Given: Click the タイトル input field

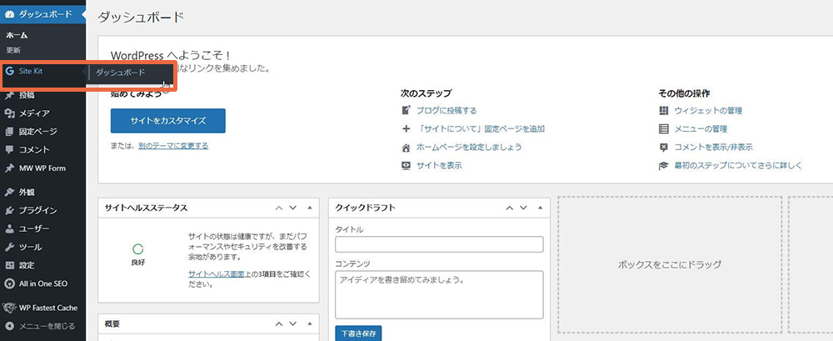Looking at the screenshot, I should (439, 244).
